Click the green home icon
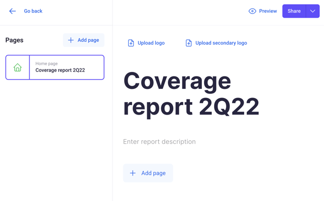 click(18, 67)
